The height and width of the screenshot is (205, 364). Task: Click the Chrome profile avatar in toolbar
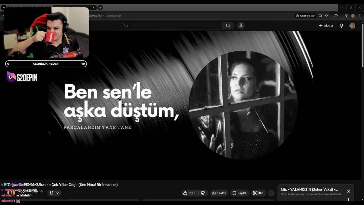tap(353, 16)
